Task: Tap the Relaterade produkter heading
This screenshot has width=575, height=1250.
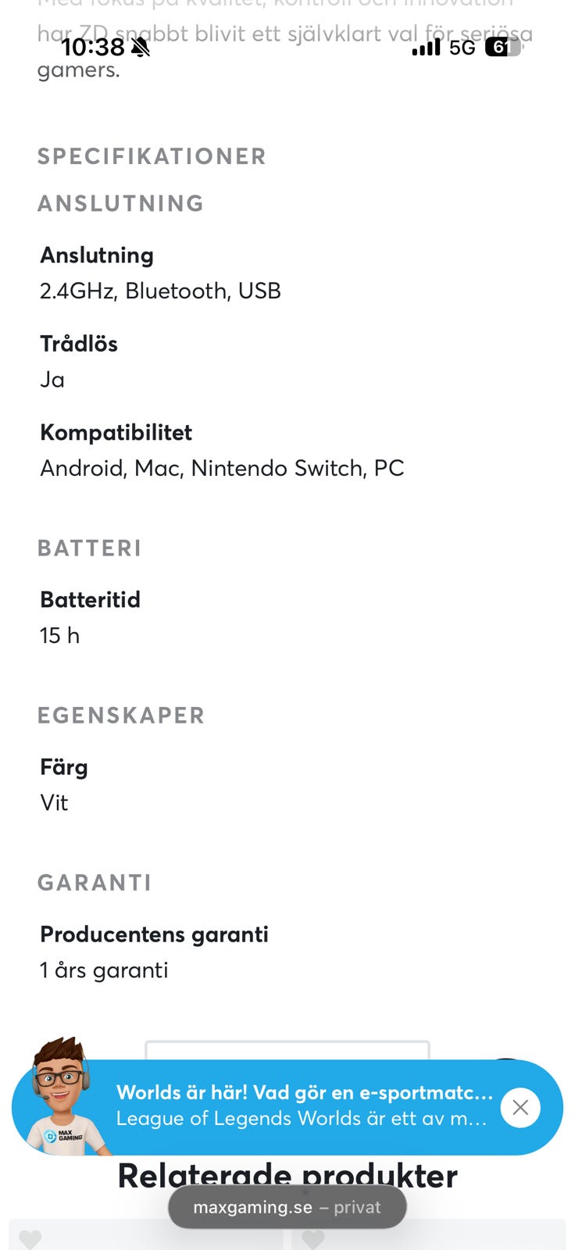Action: coord(287,1176)
